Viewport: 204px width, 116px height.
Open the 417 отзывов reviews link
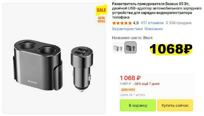point(152,23)
